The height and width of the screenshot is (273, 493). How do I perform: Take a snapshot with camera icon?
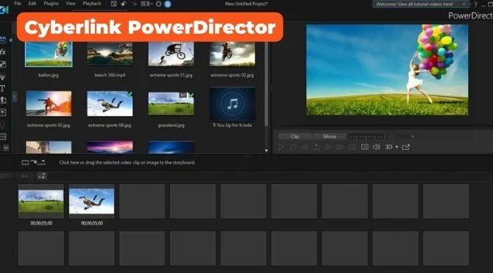(352, 147)
